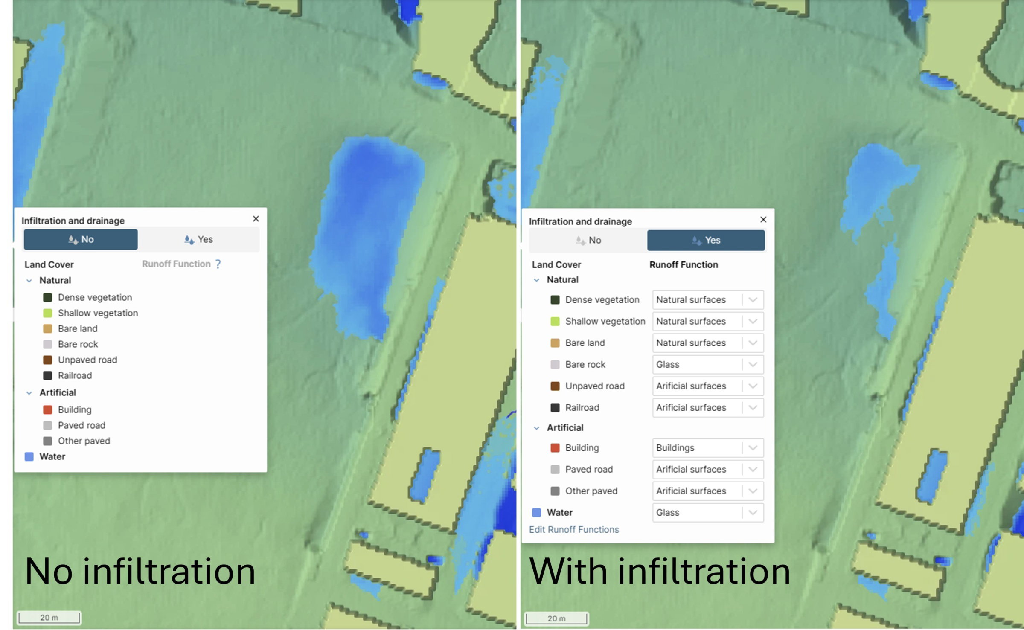Click the Runoff Function header in right panel

click(684, 265)
